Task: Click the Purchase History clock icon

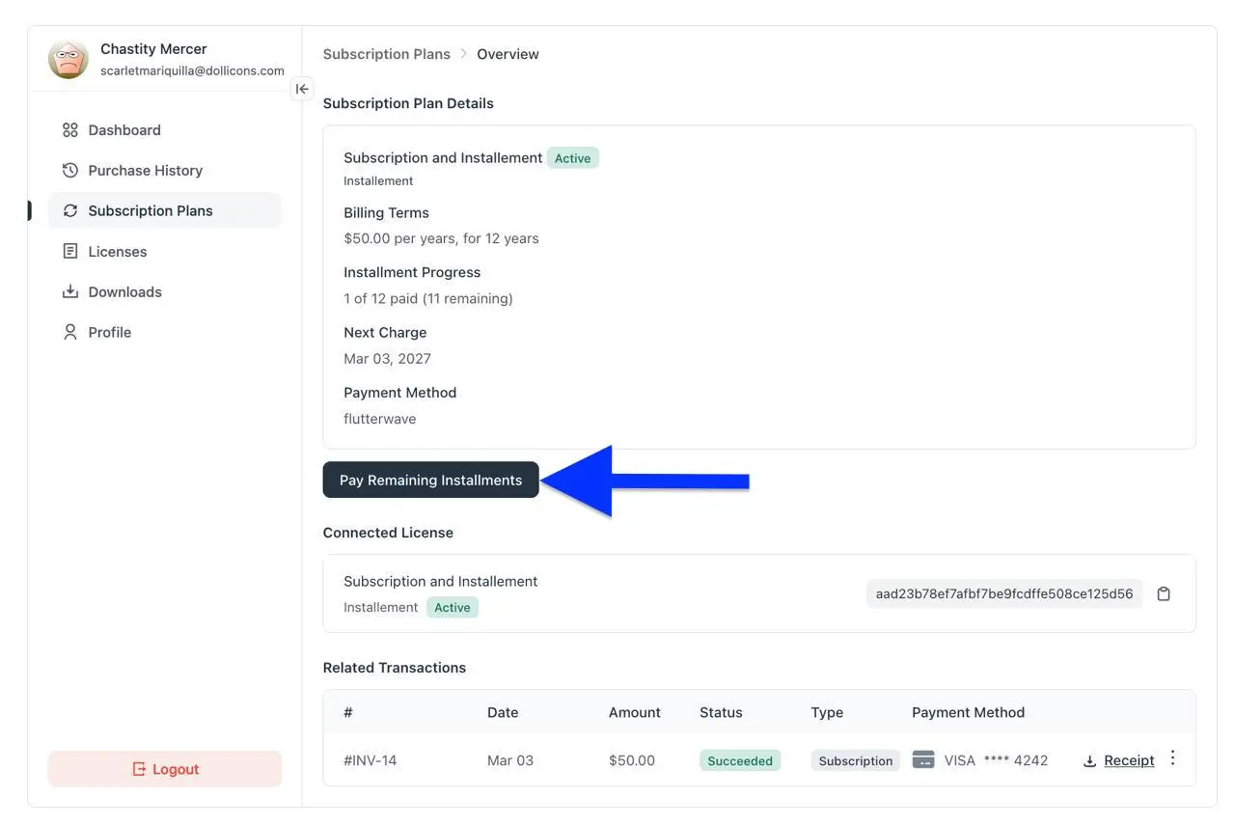Action: coord(69,171)
